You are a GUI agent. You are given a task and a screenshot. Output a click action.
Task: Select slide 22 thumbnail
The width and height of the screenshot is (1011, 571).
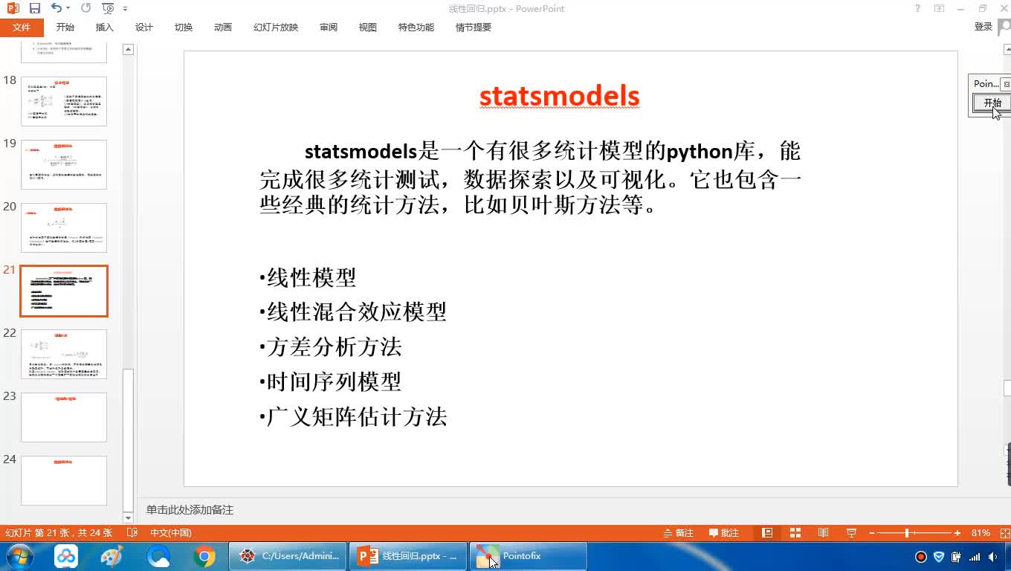(x=64, y=355)
